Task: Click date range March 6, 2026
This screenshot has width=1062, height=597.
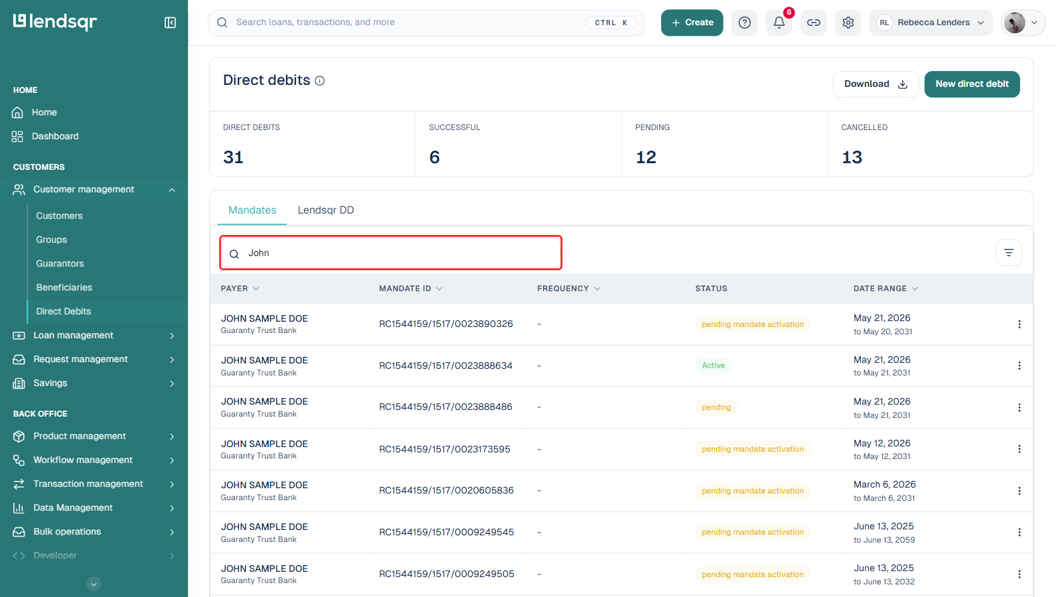Action: (885, 485)
